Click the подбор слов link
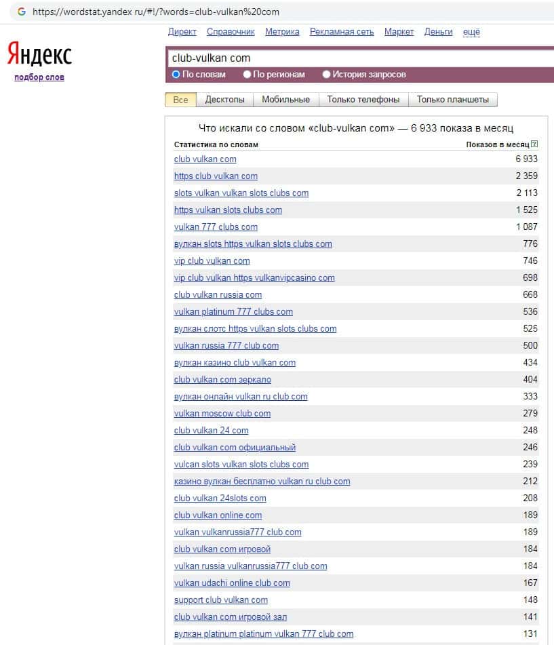This screenshot has width=554, height=645. [x=39, y=77]
